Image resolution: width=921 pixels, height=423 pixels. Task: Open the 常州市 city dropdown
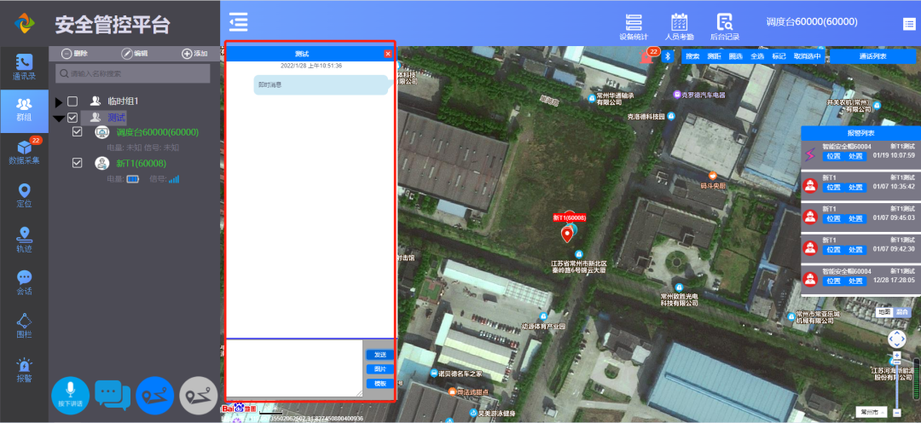pyautogui.click(x=872, y=412)
